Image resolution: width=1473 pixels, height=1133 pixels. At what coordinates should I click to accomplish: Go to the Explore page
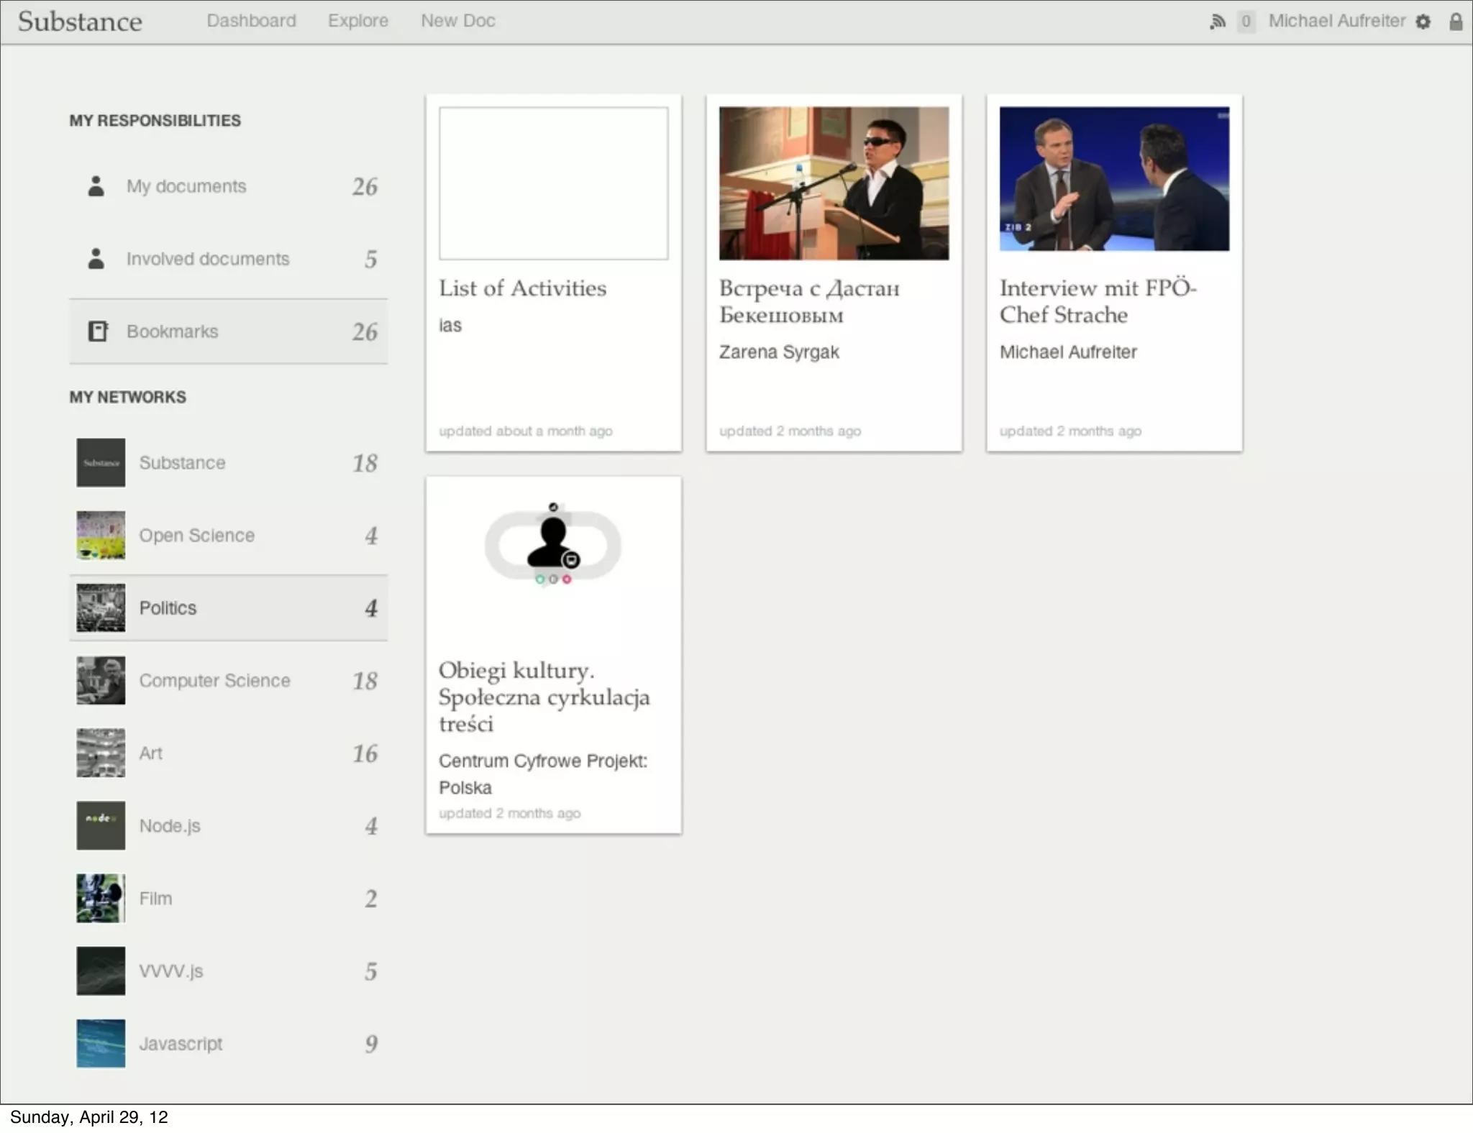(357, 21)
